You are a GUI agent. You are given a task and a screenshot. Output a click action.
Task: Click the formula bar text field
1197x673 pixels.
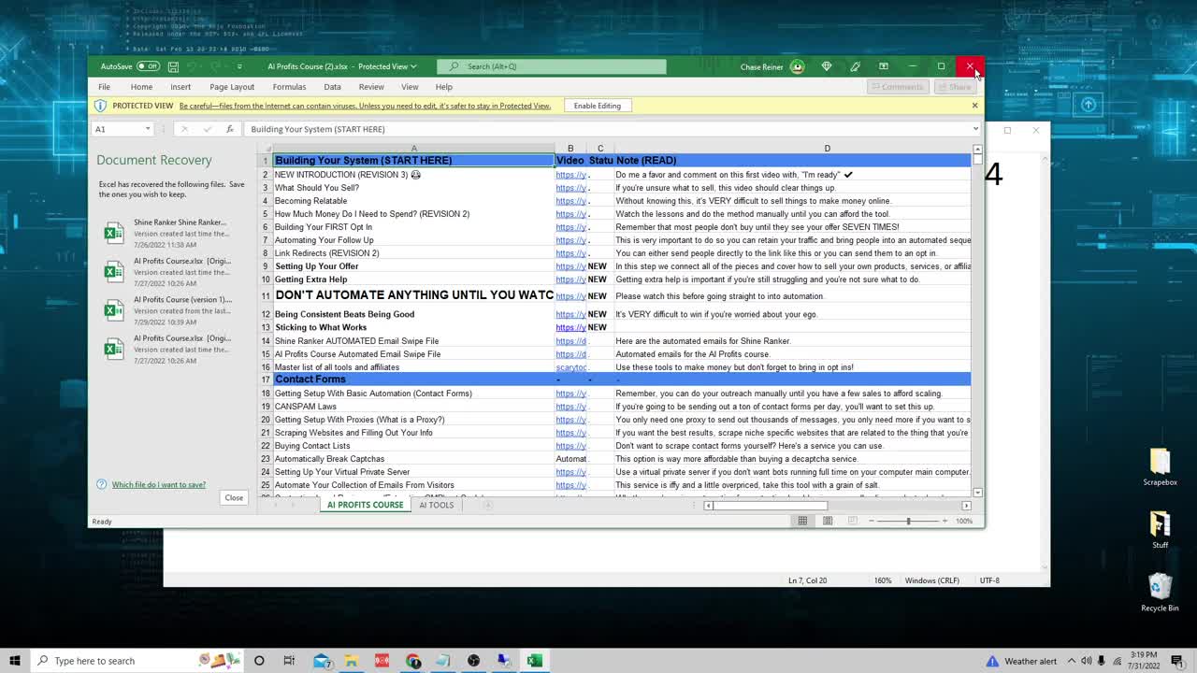tap(608, 129)
